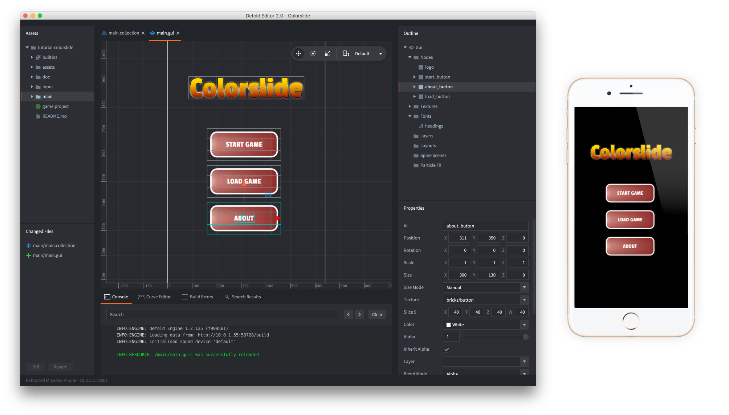Click the magnifier icon on Search Results tab
Viewport: 729px width, 415px height.
[x=226, y=297]
